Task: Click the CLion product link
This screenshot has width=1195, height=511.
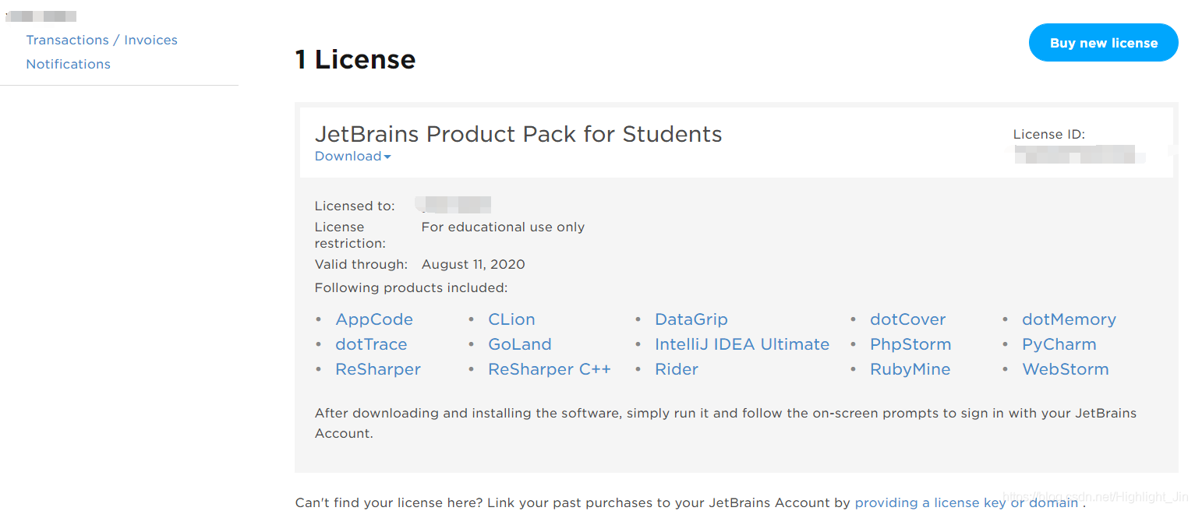Action: click(x=511, y=319)
